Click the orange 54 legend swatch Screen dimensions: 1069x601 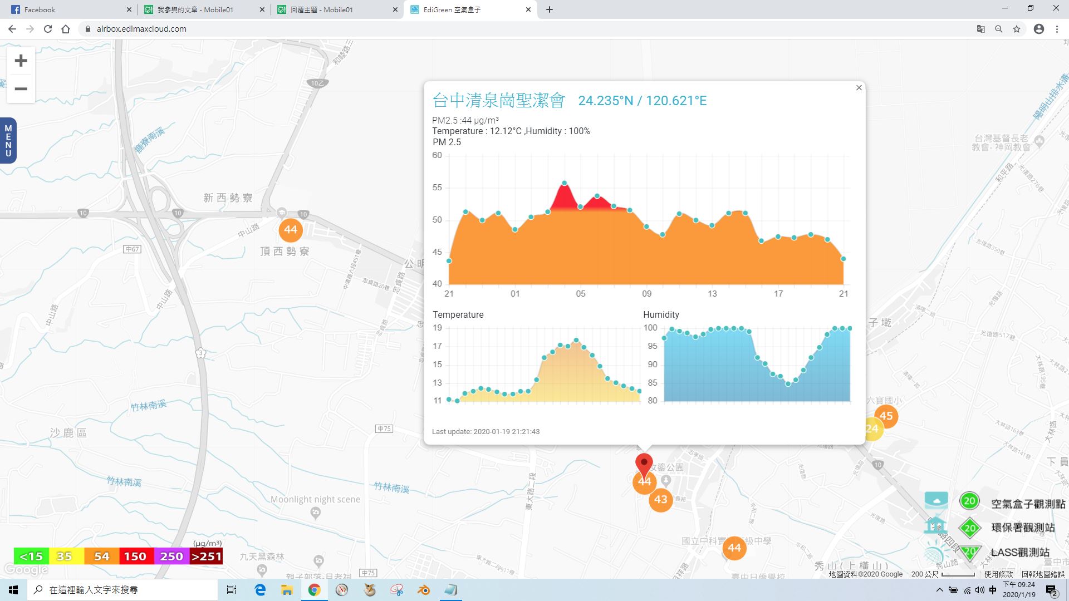click(101, 556)
